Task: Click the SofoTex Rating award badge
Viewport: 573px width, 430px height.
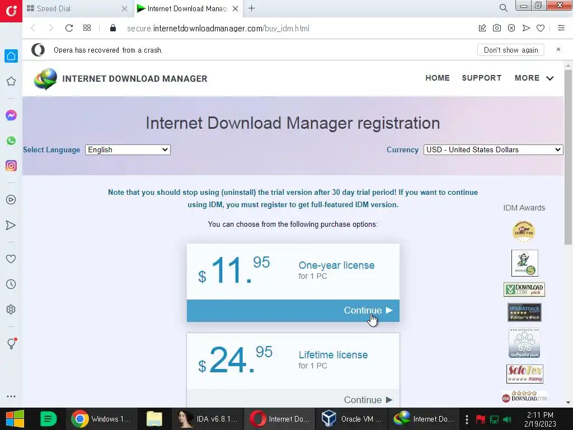Action: [524, 373]
